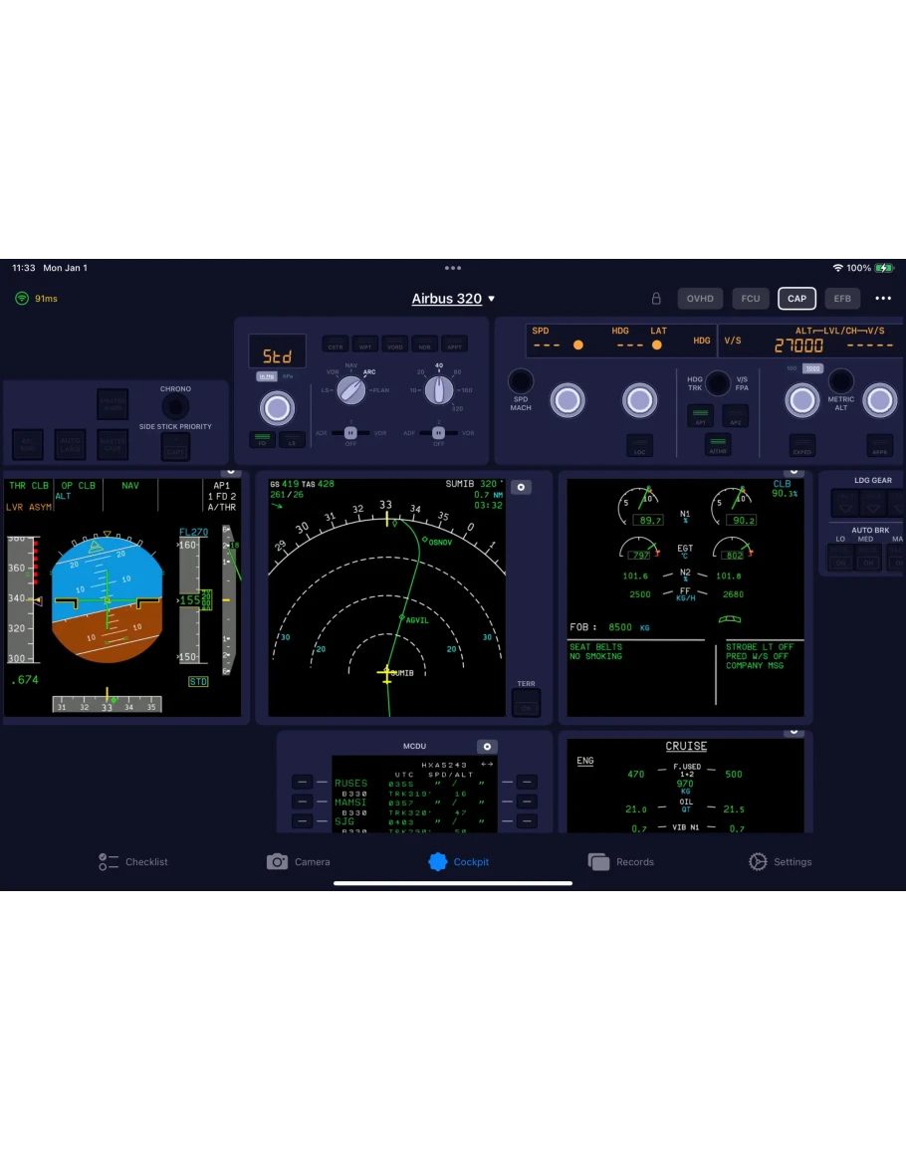The width and height of the screenshot is (906, 1150).
Task: Toggle the CSTR display button
Action: [x=336, y=344]
